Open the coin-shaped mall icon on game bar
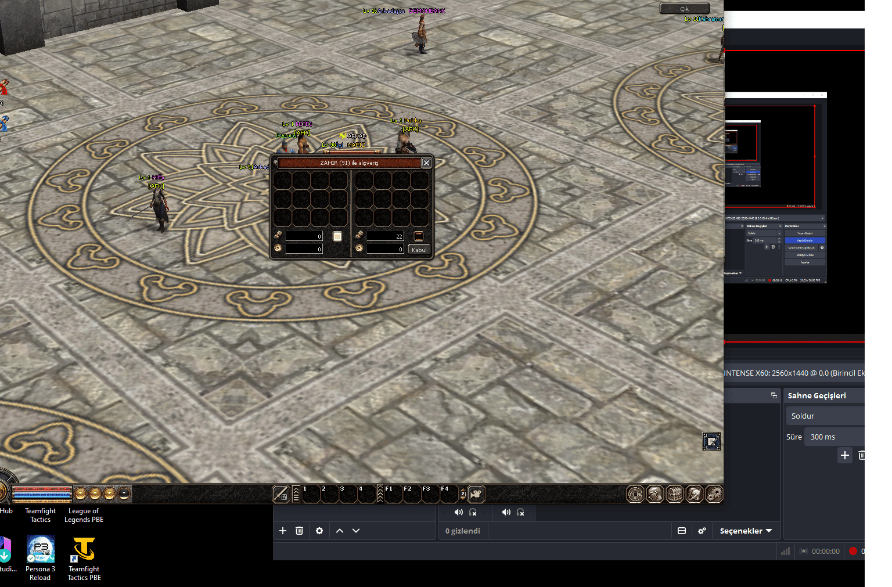 coord(635,494)
